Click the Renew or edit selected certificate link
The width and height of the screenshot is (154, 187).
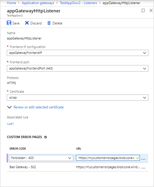click(39, 107)
